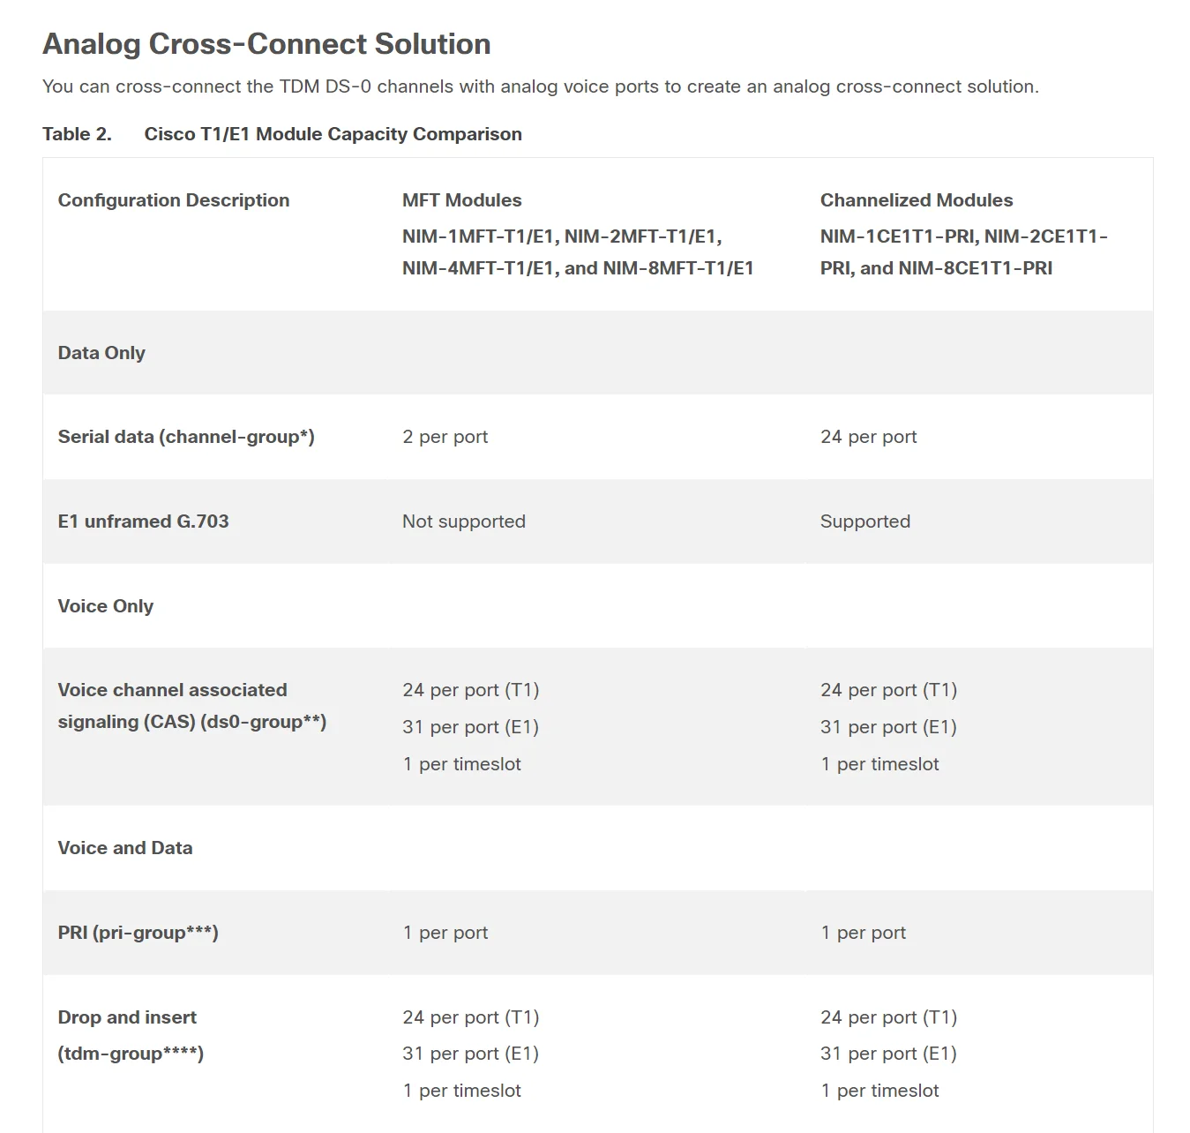Select the Channelized Modules column header

pyautogui.click(x=917, y=200)
